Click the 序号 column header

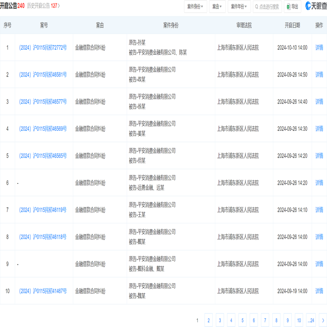[8, 25]
